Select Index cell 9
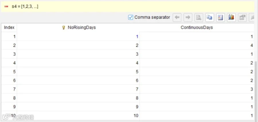 pyautogui.click(x=9, y=107)
